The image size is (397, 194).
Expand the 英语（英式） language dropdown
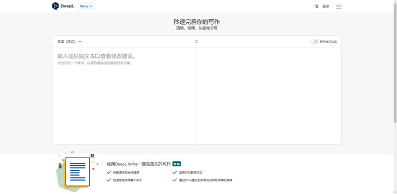69,42
